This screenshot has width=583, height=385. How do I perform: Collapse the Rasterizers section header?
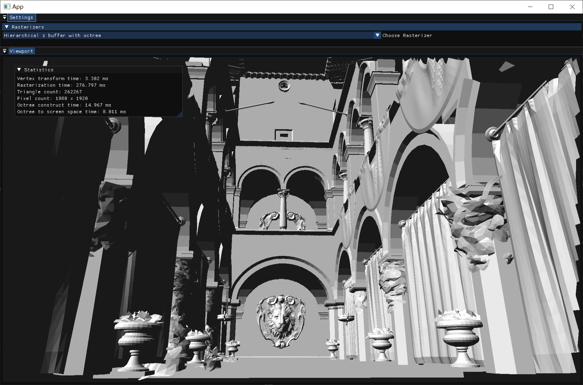pos(7,27)
